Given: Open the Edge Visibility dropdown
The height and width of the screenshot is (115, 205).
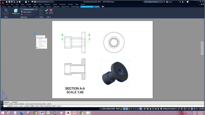Looking at the screenshot, I should (27, 12).
